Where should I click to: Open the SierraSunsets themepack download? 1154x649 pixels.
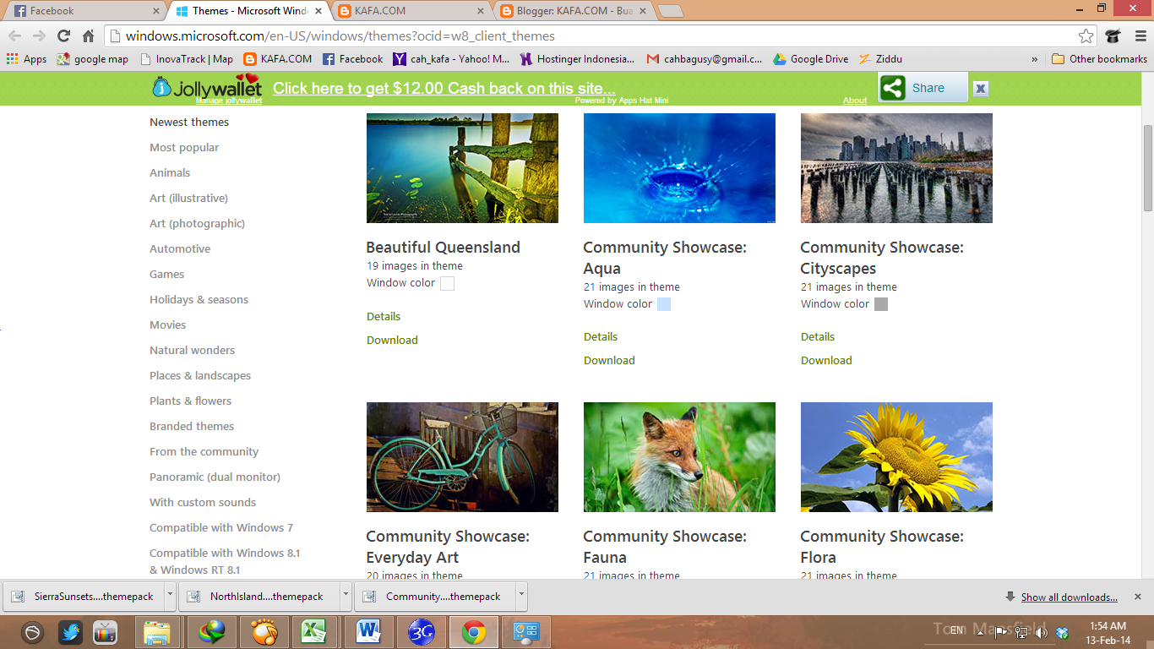pyautogui.click(x=84, y=596)
